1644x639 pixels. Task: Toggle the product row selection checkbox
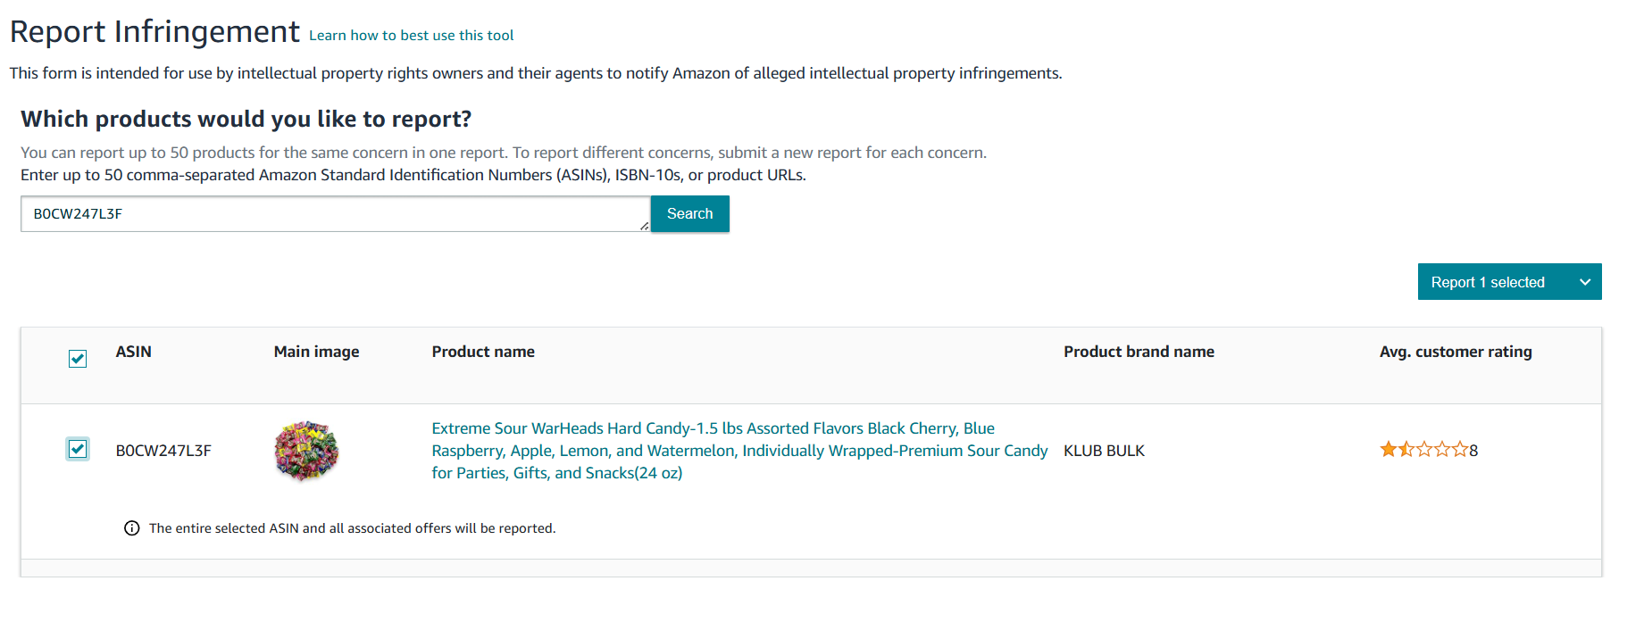click(x=77, y=449)
